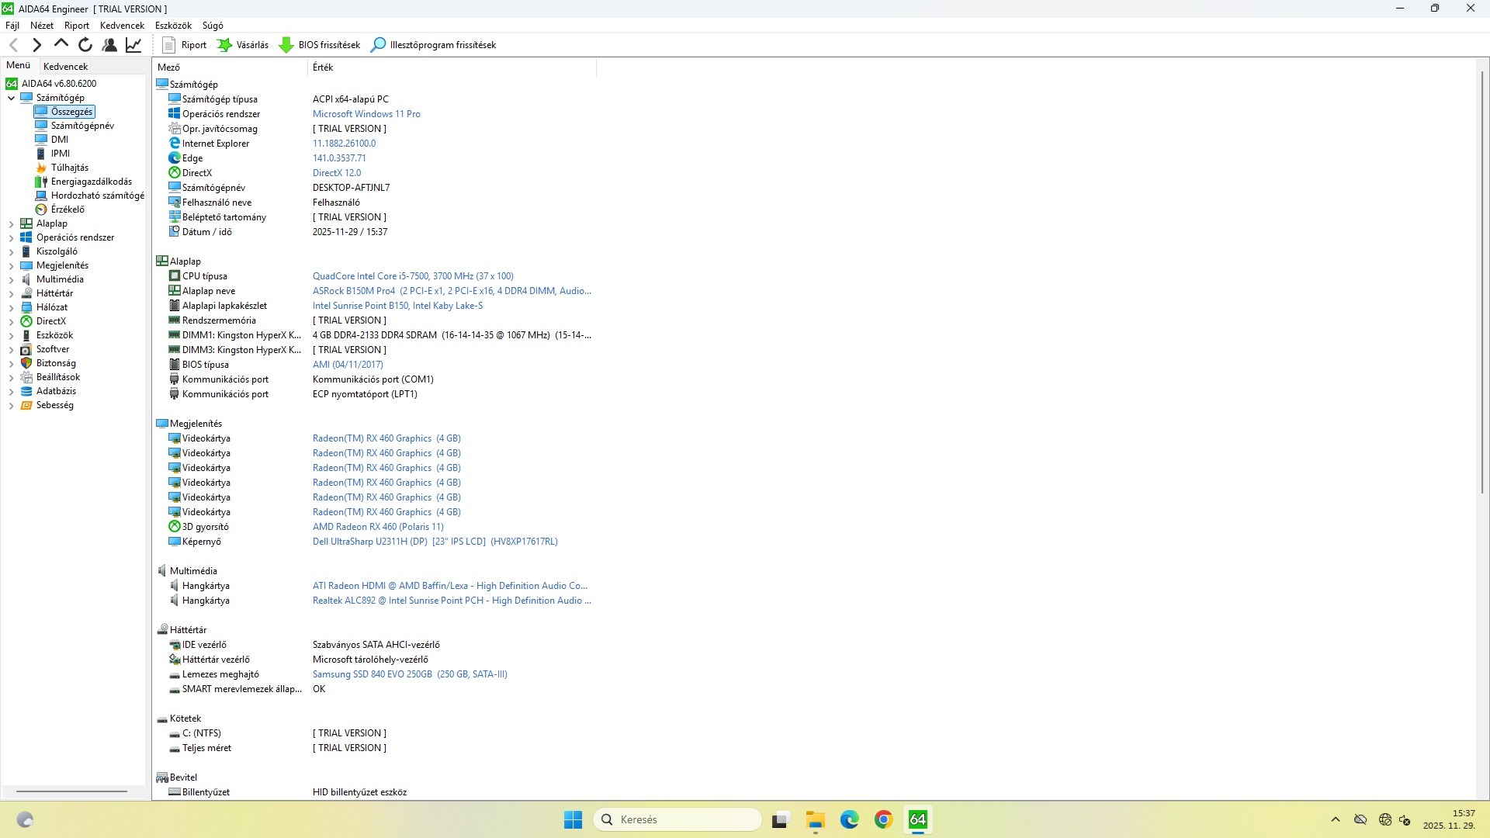1490x838 pixels.
Task: Click the Microsoft Windows 11 Pro link
Action: pyautogui.click(x=366, y=114)
